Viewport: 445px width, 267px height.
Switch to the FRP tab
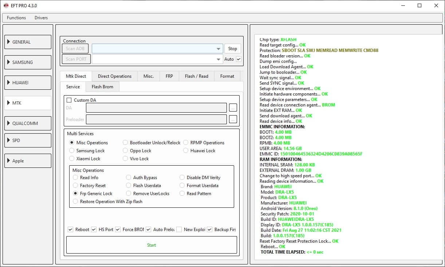[x=169, y=76]
